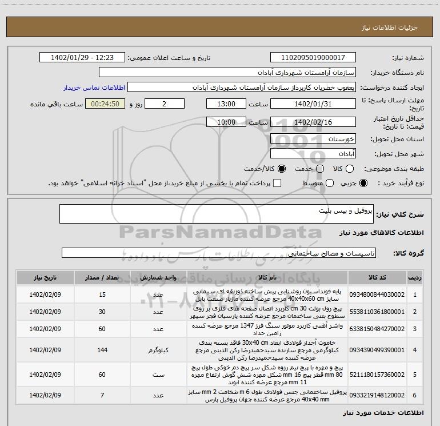Click the price validity date 1402/02/16
This screenshot has height=426, width=440.
(x=313, y=122)
